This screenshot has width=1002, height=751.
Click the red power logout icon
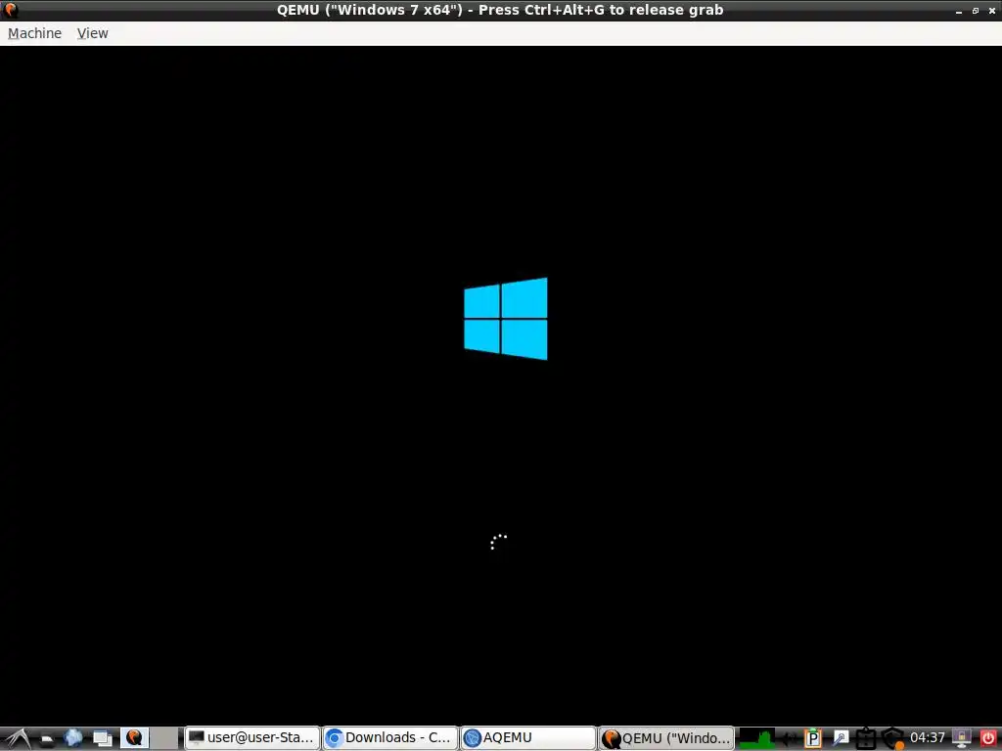[988, 739]
